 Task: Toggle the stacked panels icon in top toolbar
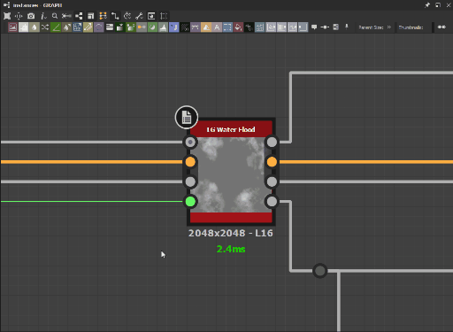pos(91,16)
